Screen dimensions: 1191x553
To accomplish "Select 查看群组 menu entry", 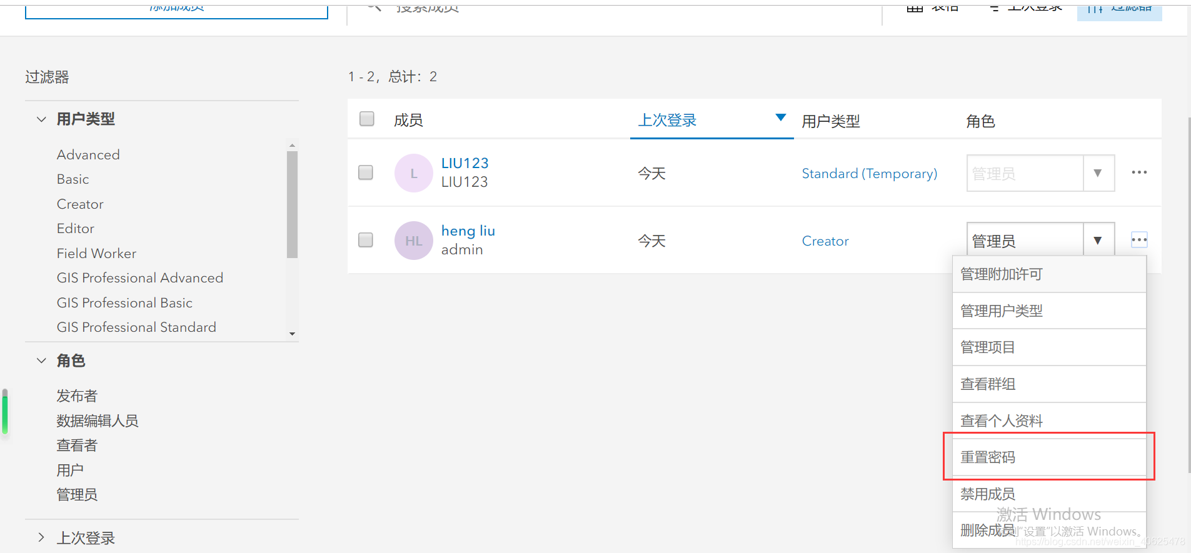I will [1049, 384].
